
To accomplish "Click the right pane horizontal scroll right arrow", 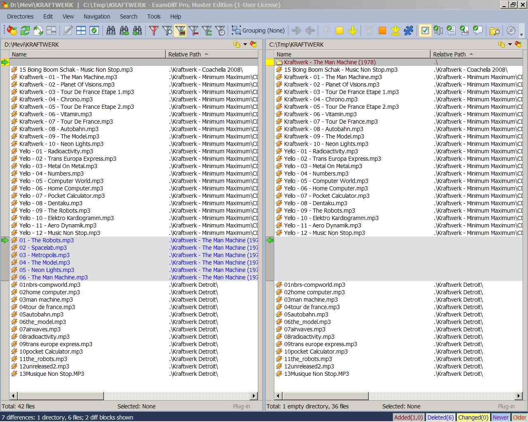I will (x=519, y=396).
